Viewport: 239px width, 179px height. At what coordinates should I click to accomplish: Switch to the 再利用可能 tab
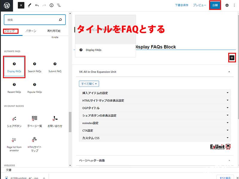[x=53, y=31]
